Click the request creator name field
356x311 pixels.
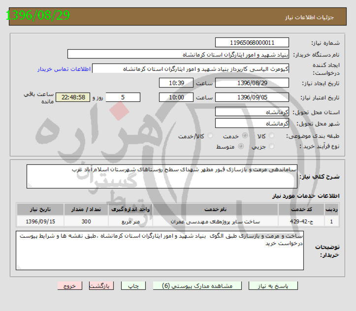coord(190,68)
